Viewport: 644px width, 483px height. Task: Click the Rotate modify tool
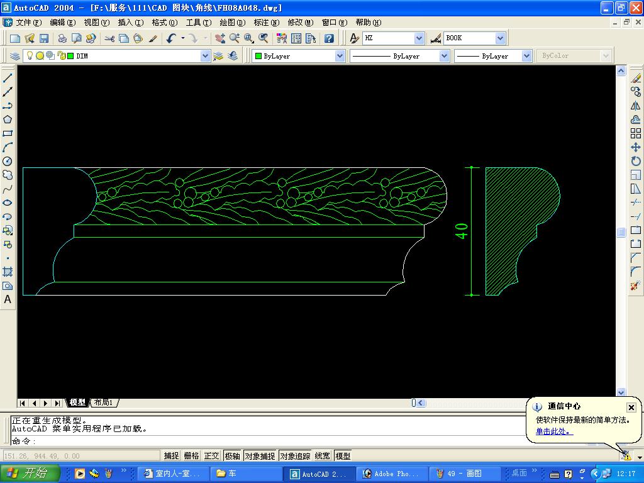[635, 161]
